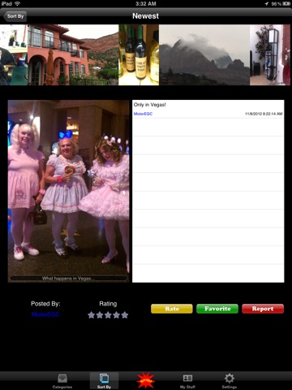This screenshot has width=292, height=390.
Task: Tap the Wi-Fi status icon
Action: (x=17, y=4)
